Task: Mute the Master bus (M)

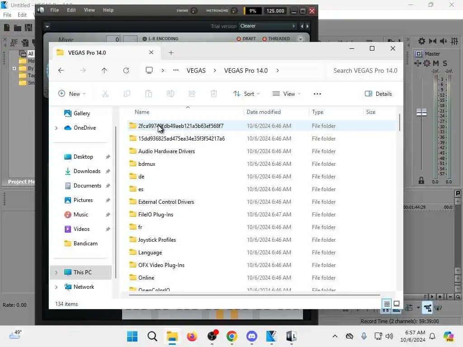Action: coord(436,63)
